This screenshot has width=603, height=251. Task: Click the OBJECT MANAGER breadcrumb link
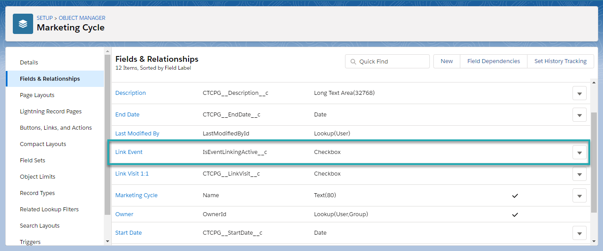point(82,18)
